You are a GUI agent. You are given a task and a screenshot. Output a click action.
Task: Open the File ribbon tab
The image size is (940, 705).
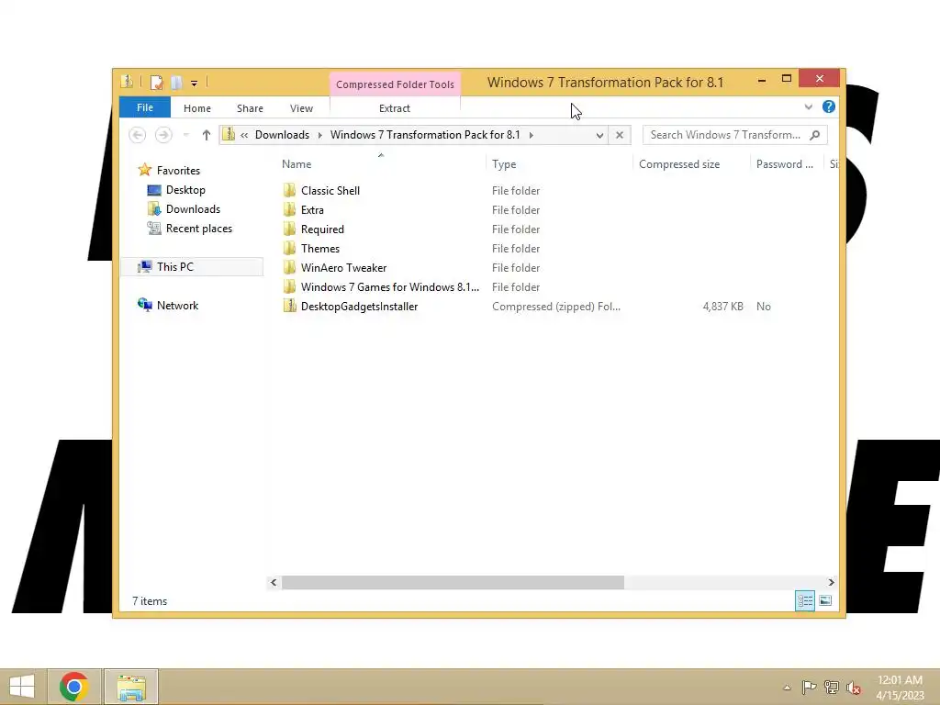[144, 108]
